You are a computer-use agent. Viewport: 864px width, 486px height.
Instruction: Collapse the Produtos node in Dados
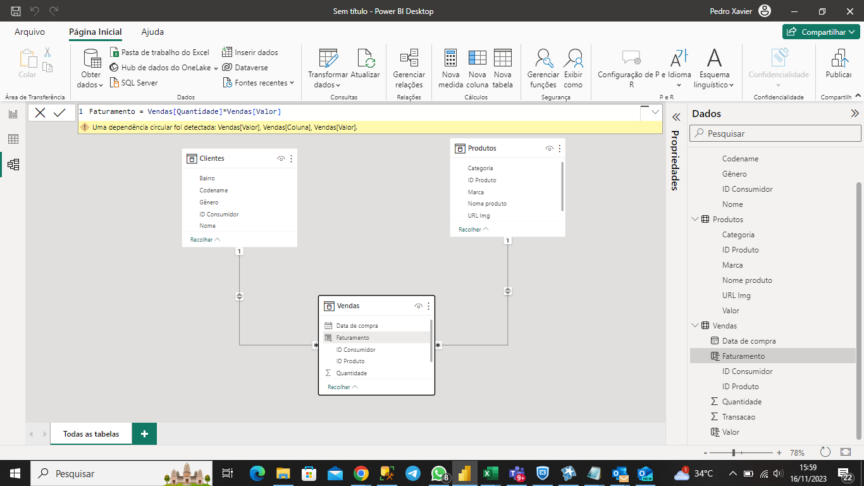pos(696,220)
